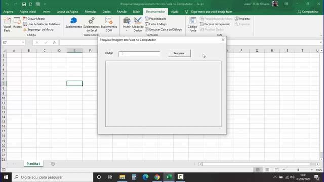Click in the Código text field
Screen dimensions: 324x182
tap(140, 54)
